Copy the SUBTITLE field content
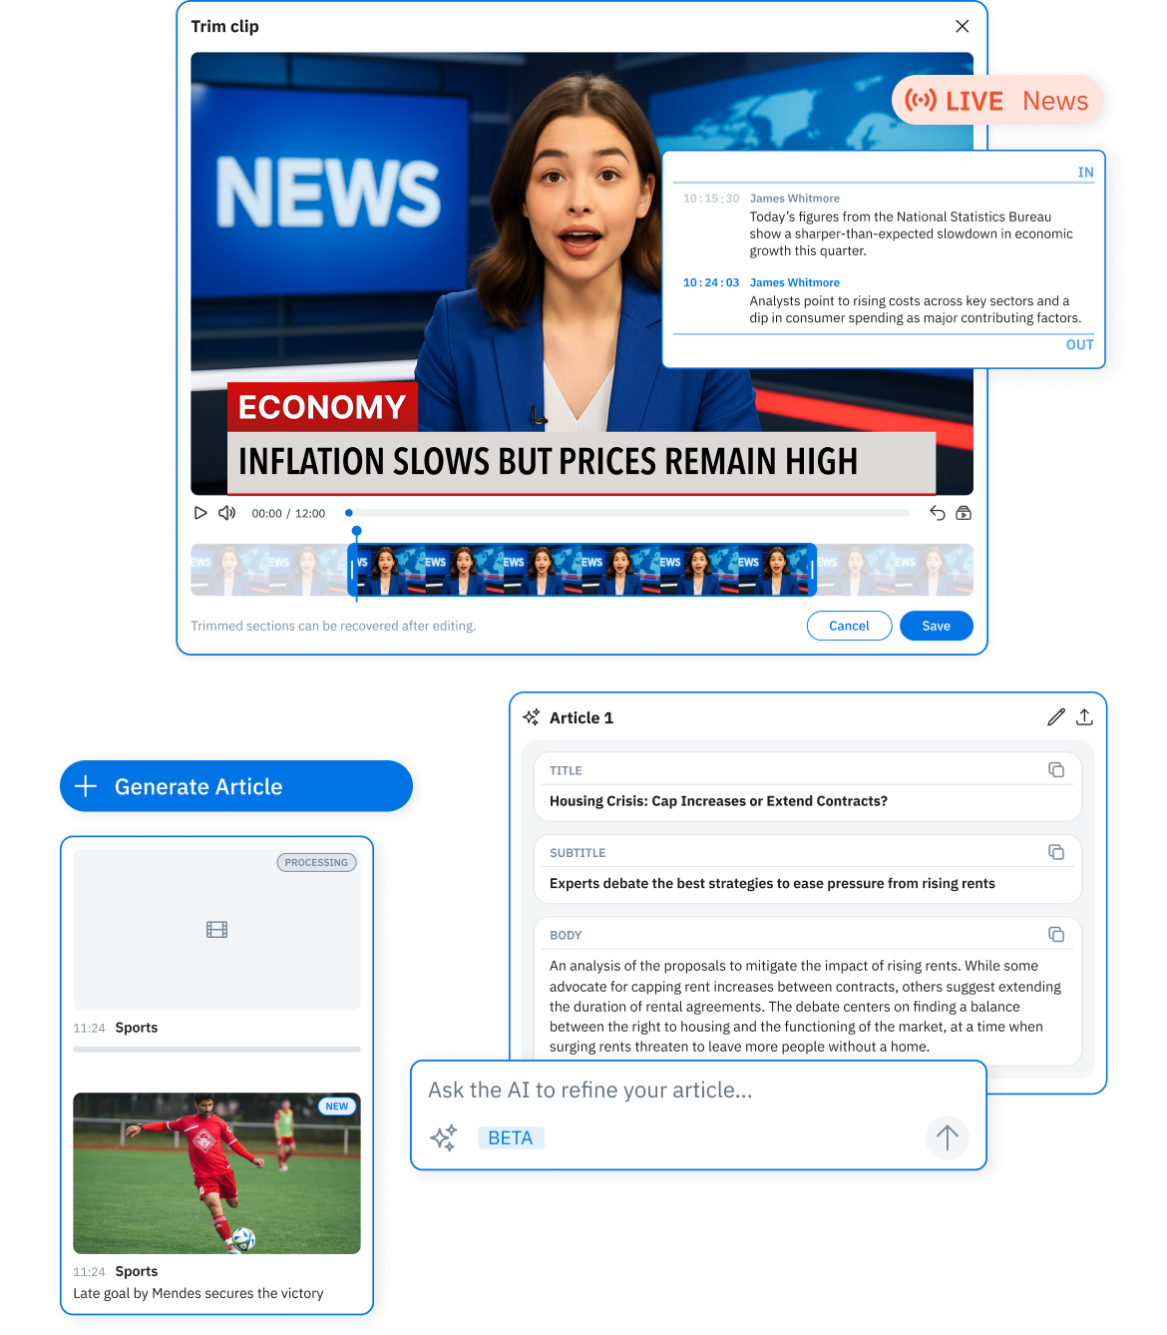This screenshot has height=1335, width=1167. (1056, 852)
